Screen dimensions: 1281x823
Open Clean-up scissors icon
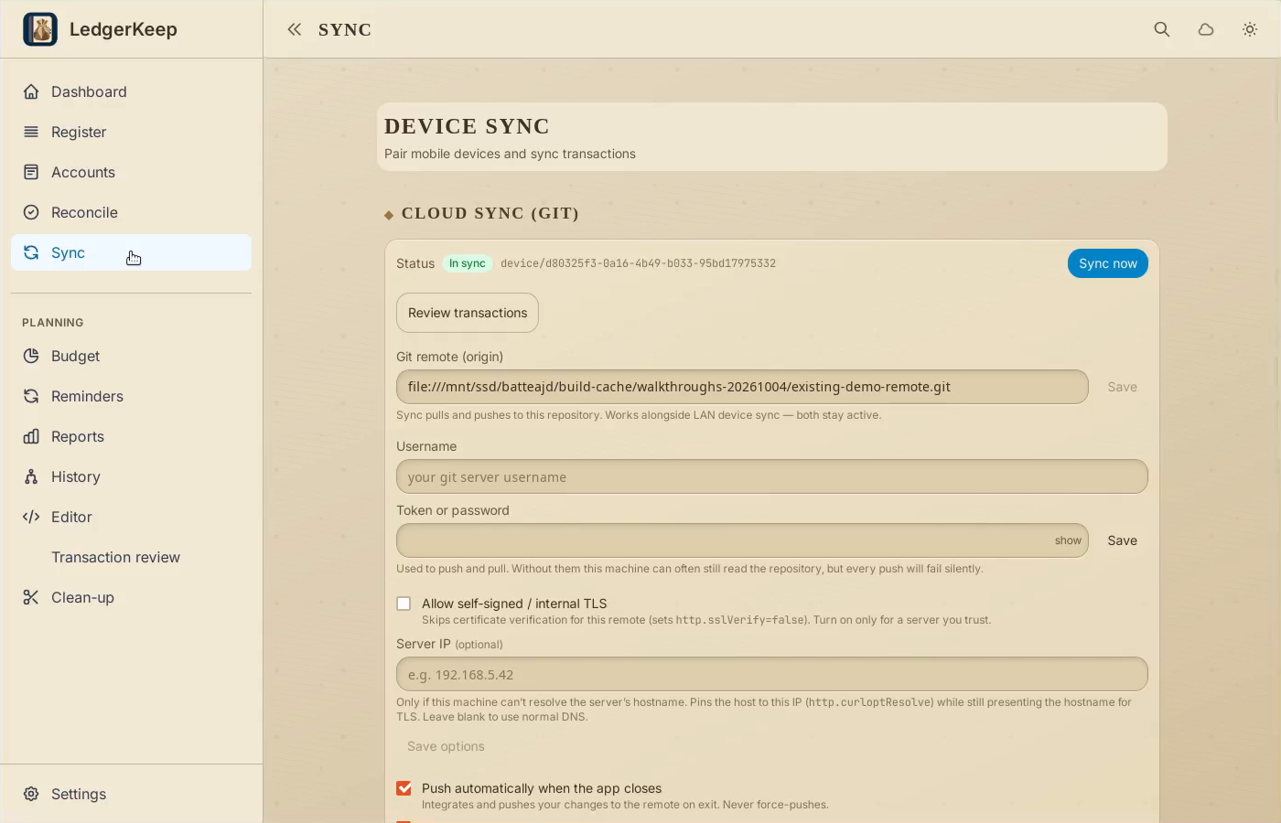pos(31,597)
